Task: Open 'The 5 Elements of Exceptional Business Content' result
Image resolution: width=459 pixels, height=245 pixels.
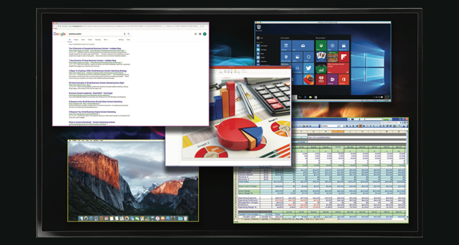Action: (x=95, y=48)
